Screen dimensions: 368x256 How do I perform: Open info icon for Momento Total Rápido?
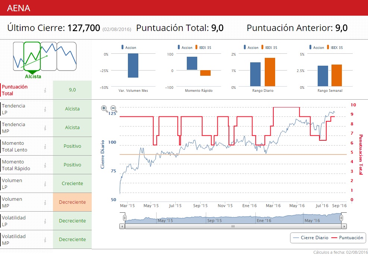pos(45,165)
